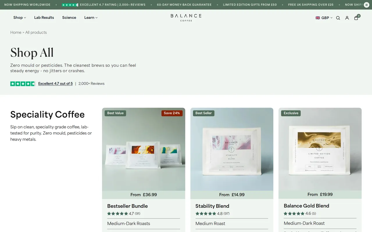The width and height of the screenshot is (372, 232).
Task: Open the account profile icon
Action: point(347,18)
